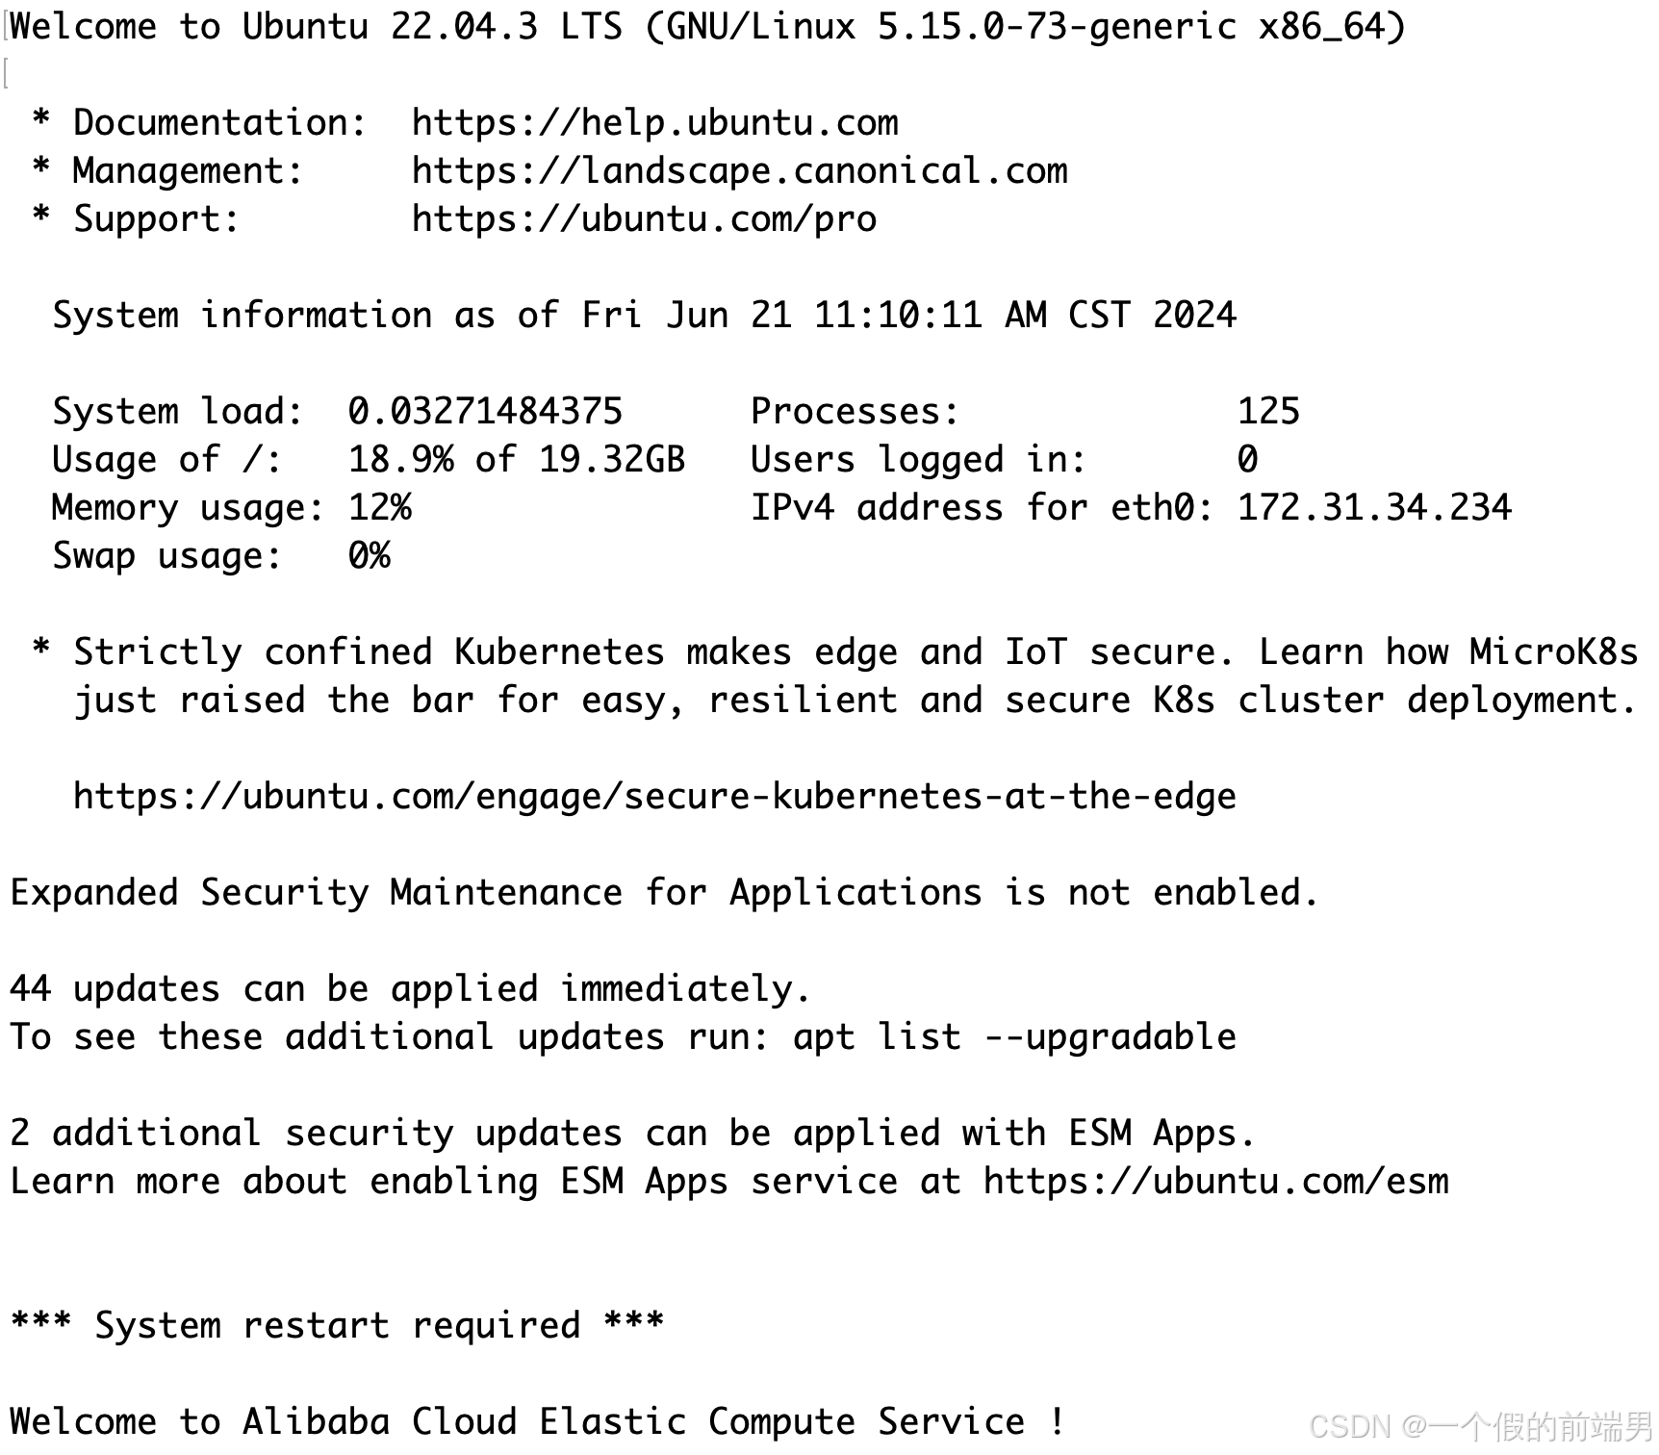Click the Users logged in value

pyautogui.click(x=1247, y=460)
